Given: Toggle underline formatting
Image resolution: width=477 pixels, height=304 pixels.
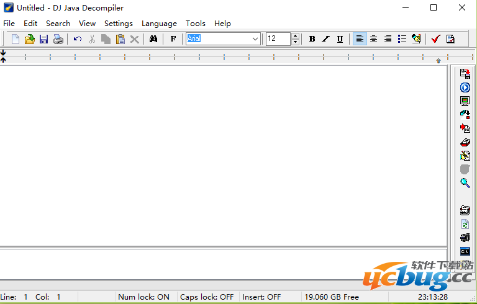Looking at the screenshot, I should tap(340, 39).
